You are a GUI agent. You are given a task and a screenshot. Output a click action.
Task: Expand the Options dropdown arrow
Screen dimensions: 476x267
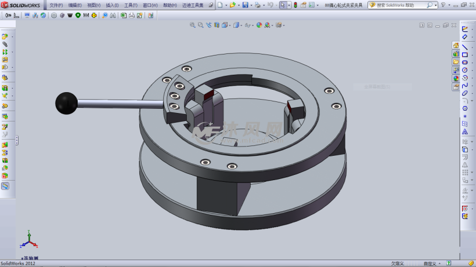(x=318, y=5)
